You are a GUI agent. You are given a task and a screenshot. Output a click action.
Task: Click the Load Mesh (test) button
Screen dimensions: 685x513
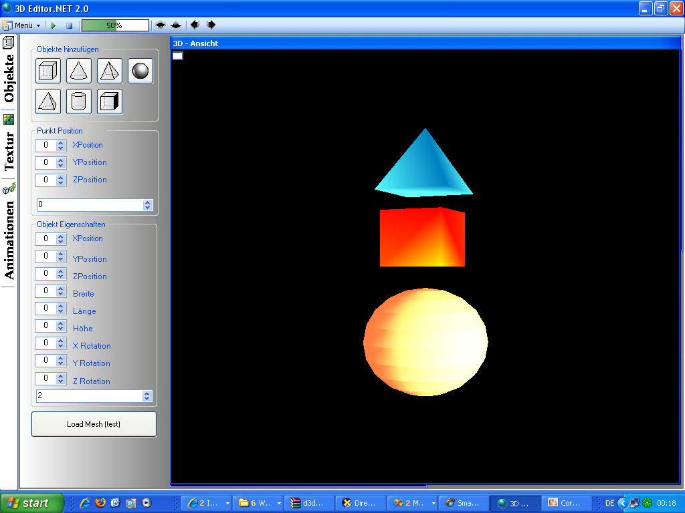pyautogui.click(x=94, y=424)
